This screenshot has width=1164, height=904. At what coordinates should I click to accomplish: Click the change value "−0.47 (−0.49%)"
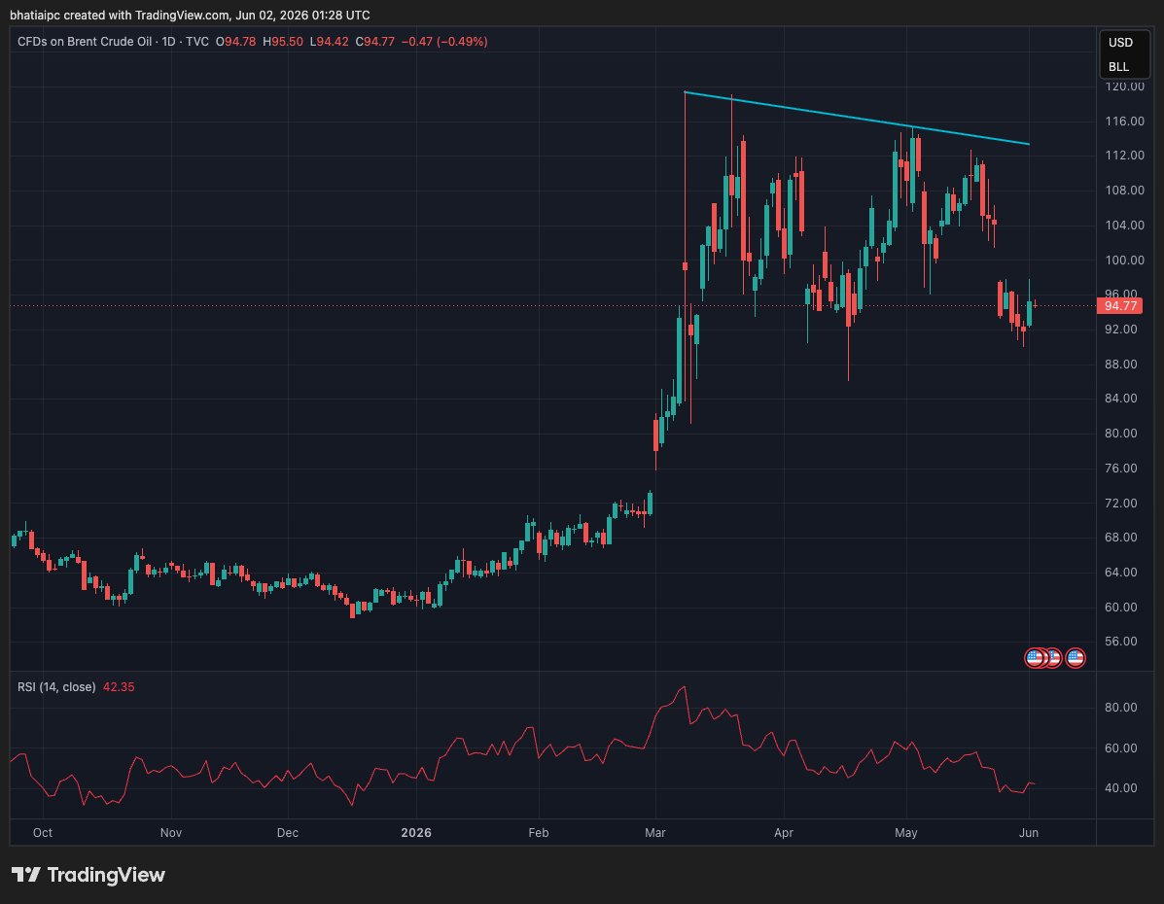pyautogui.click(x=444, y=42)
